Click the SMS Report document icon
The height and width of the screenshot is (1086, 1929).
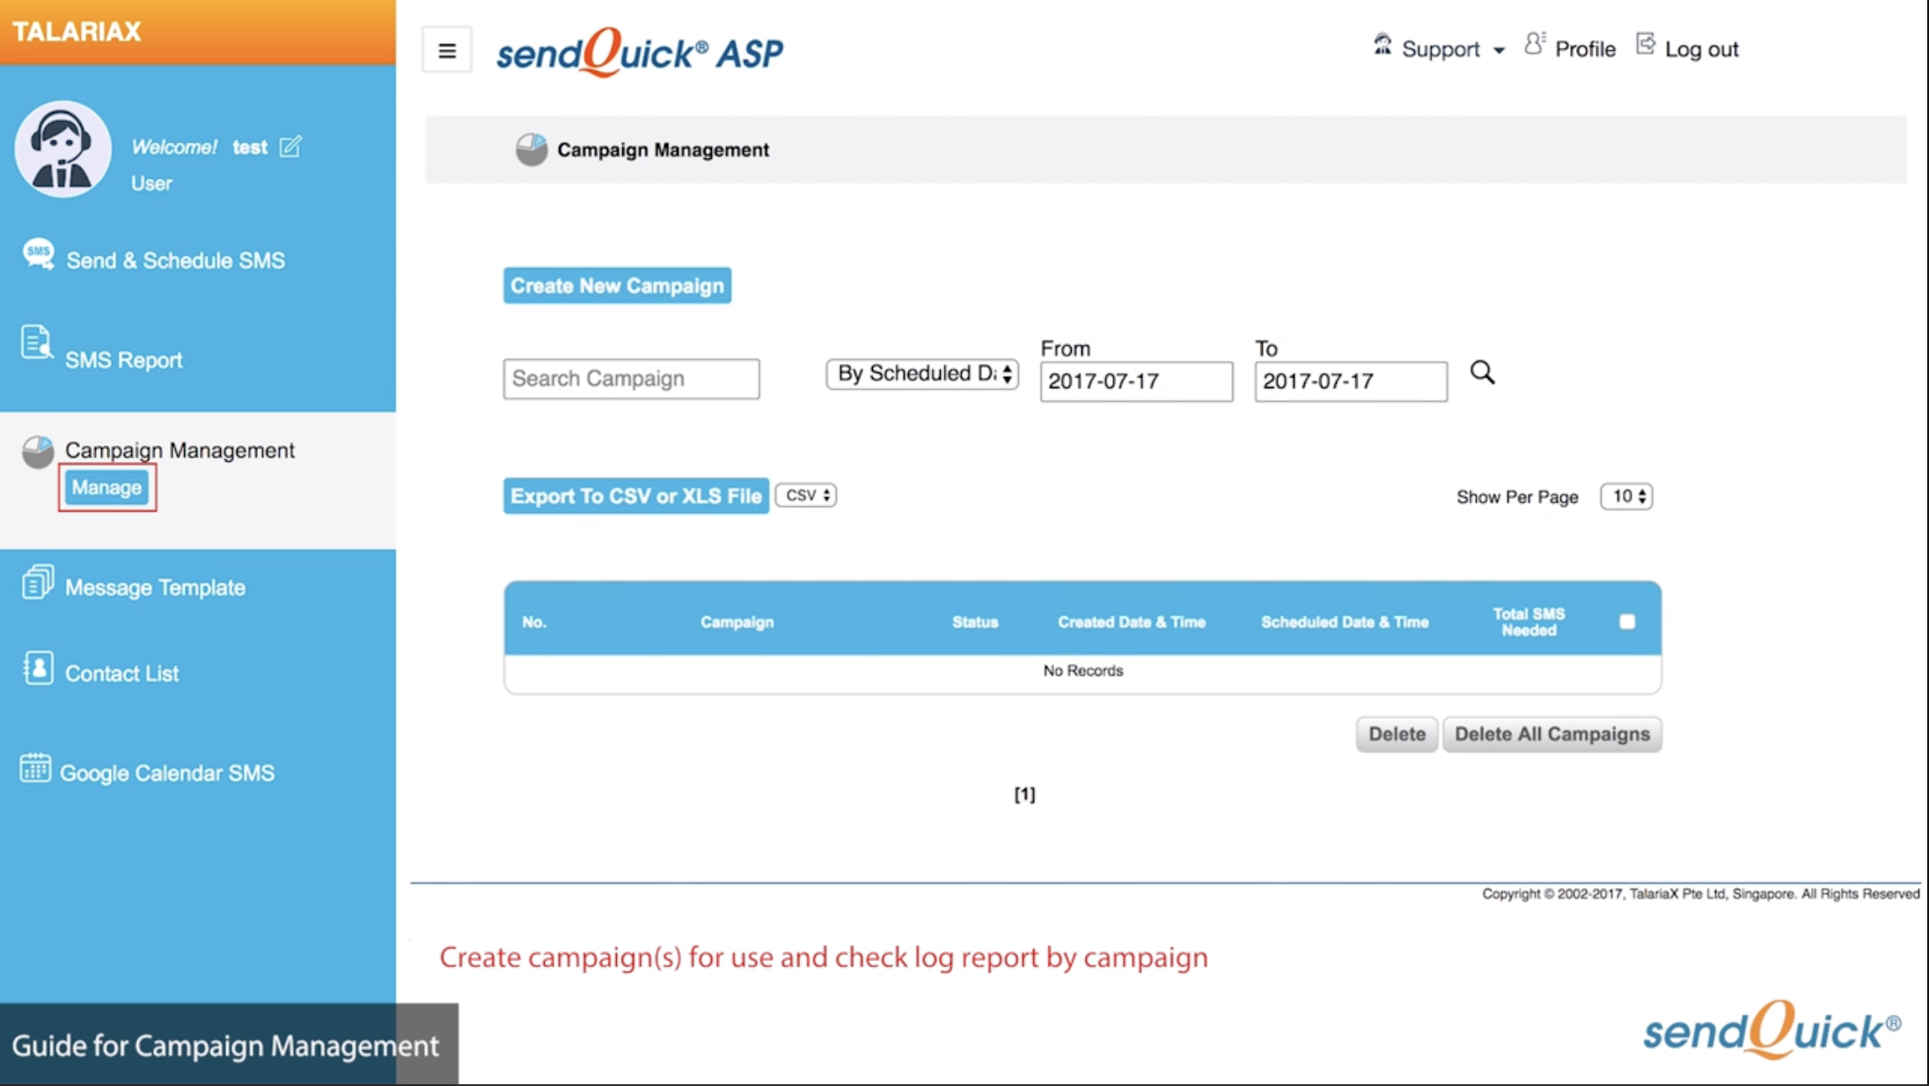pos(36,342)
